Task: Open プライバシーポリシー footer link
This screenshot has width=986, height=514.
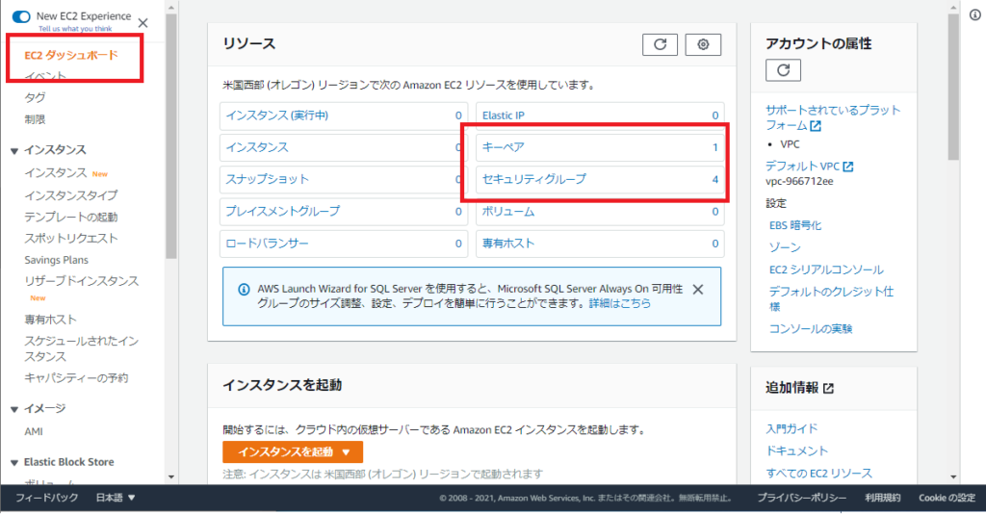Action: [x=801, y=498]
